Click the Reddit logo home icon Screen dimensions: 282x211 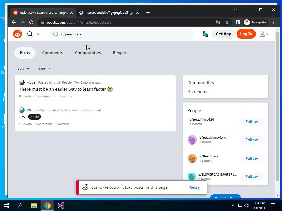tap(18, 34)
